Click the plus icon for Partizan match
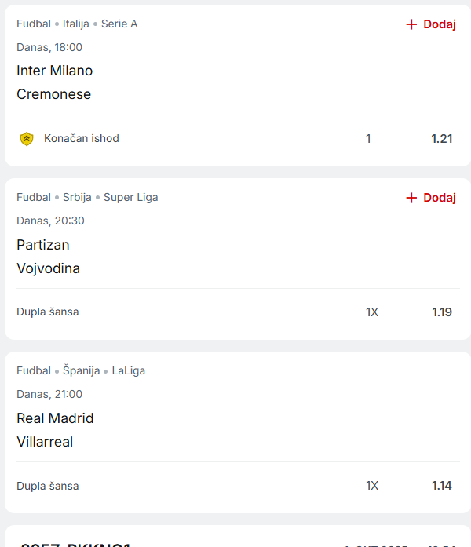 click(411, 198)
